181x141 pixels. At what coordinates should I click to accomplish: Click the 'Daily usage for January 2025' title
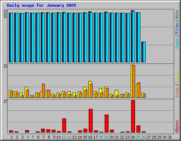click(x=41, y=5)
